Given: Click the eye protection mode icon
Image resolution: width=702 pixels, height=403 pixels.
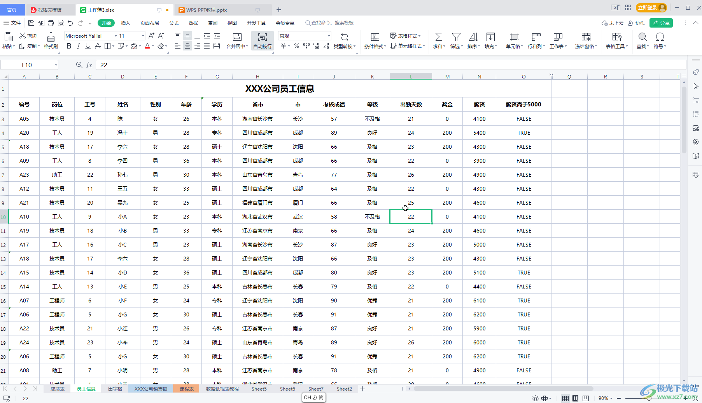Looking at the screenshot, I should (536, 398).
